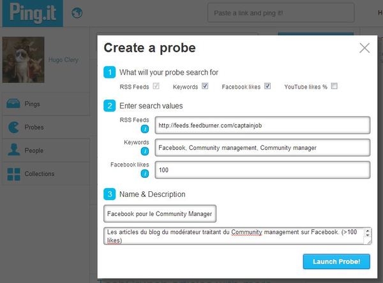Image resolution: width=383 pixels, height=283 pixels.
Task: Click up arrow in description box scrollbar
Action: pyautogui.click(x=368, y=230)
